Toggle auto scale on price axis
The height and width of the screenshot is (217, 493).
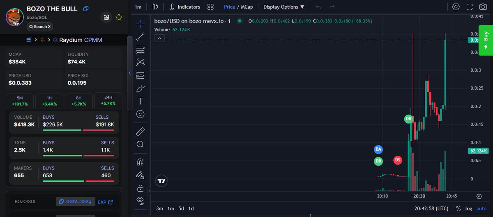[481, 208]
